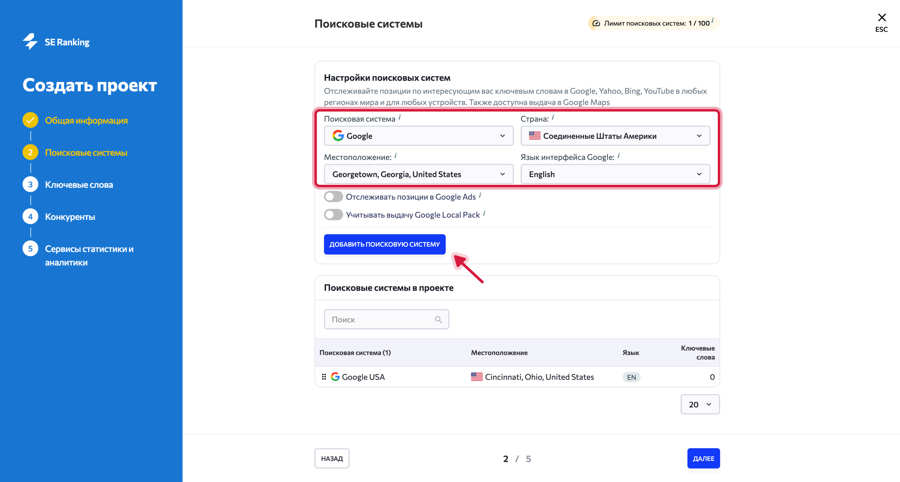The image size is (900, 482).
Task: Click step number 5 circle
Action: click(31, 249)
